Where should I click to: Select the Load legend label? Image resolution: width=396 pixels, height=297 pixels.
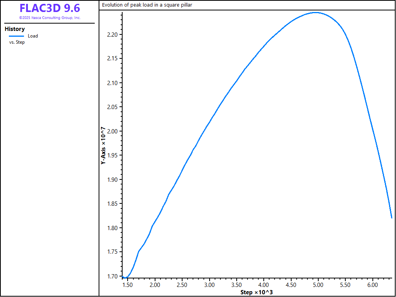[33, 36]
